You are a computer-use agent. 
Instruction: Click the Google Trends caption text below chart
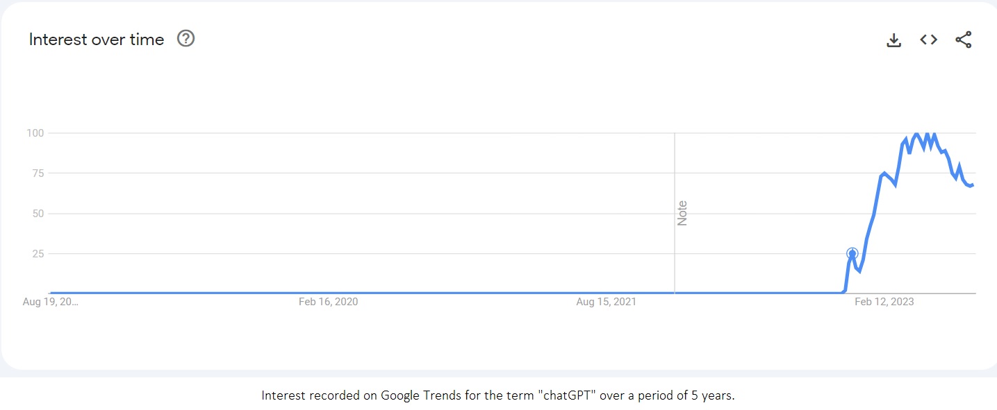coord(498,395)
